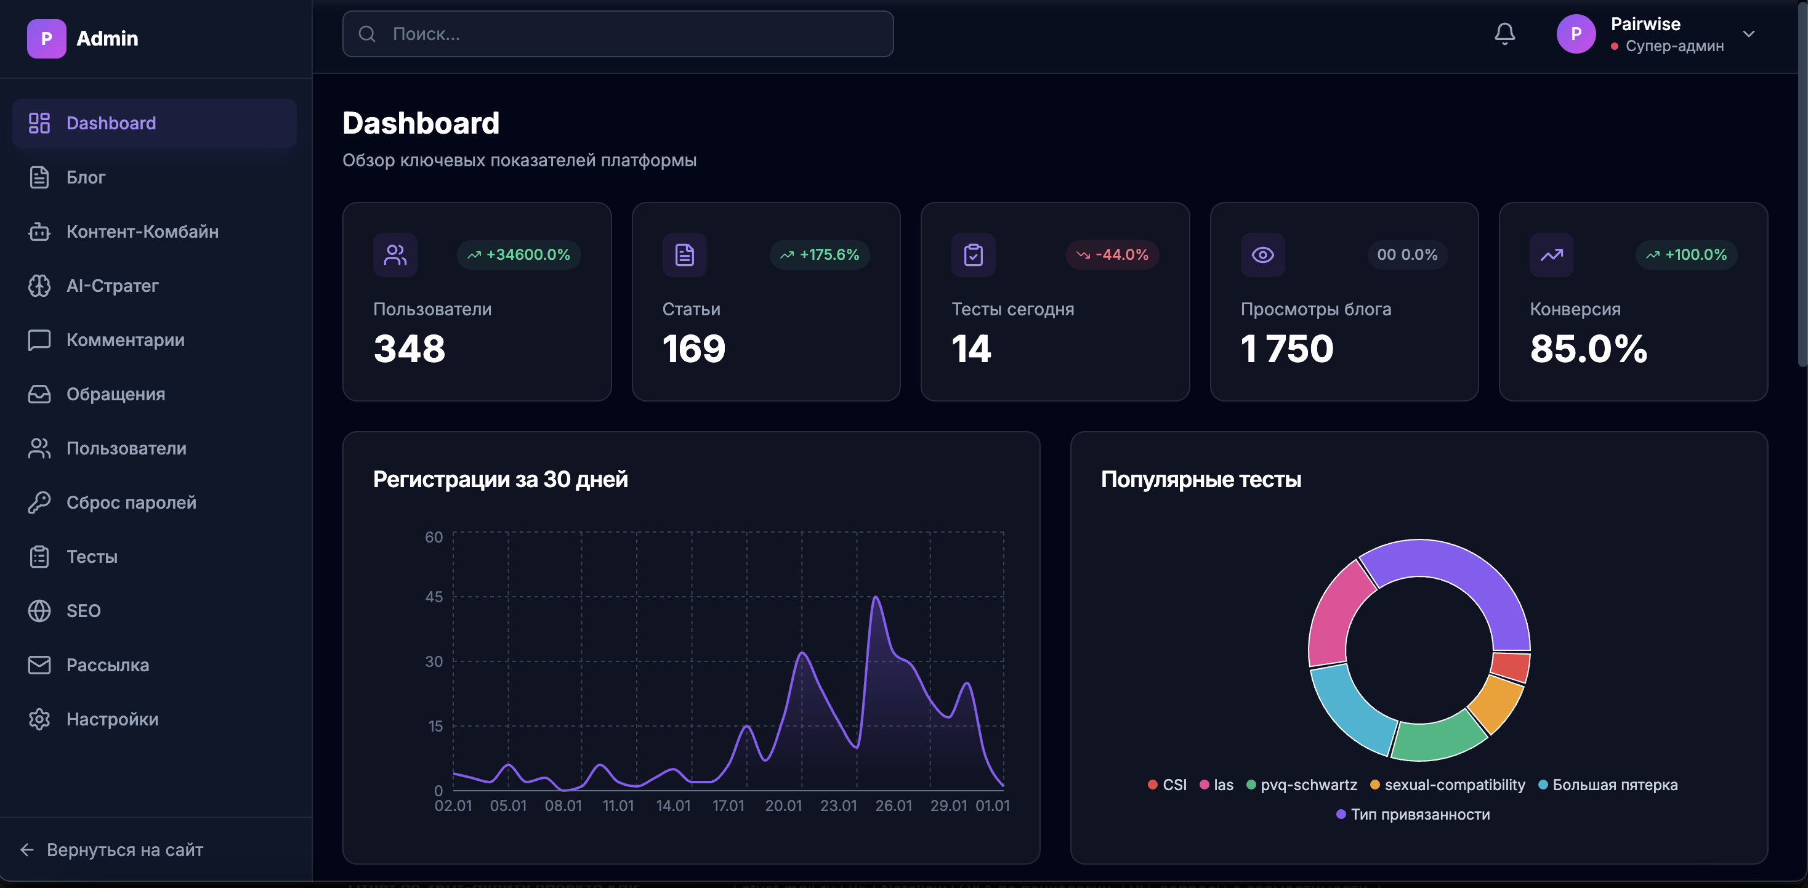The height and width of the screenshot is (888, 1808).
Task: Click the Поиск search field
Action: pos(618,34)
